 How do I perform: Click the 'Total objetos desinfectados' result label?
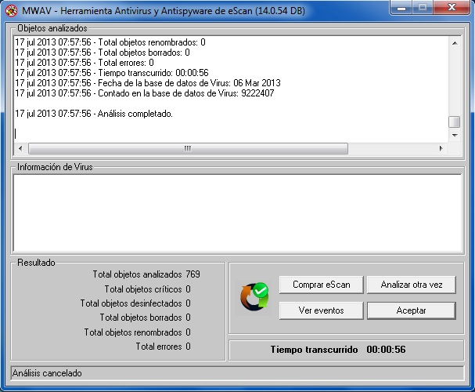pos(131,303)
